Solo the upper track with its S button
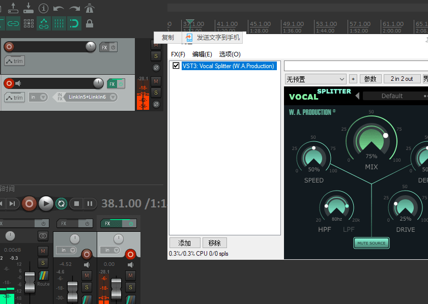The height and width of the screenshot is (304, 428). coord(156,56)
